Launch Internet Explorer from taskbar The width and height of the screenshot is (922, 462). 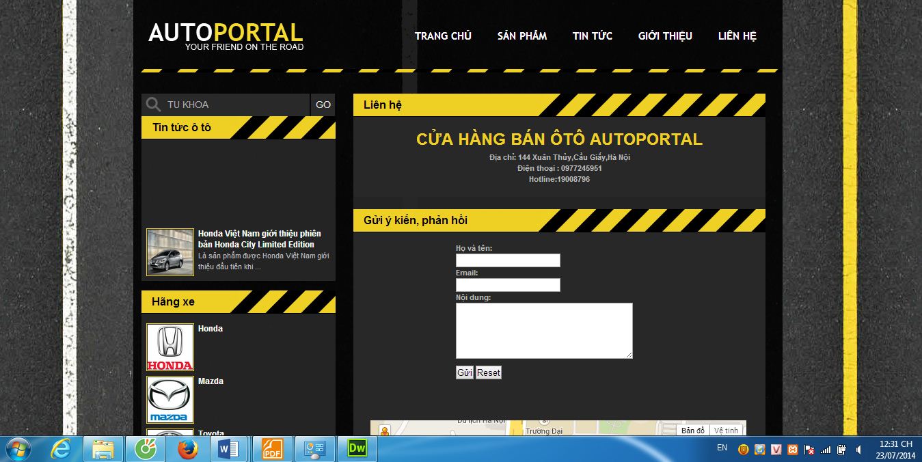61,449
